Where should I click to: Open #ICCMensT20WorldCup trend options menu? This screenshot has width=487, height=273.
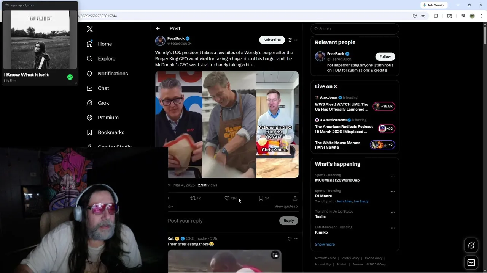(393, 176)
